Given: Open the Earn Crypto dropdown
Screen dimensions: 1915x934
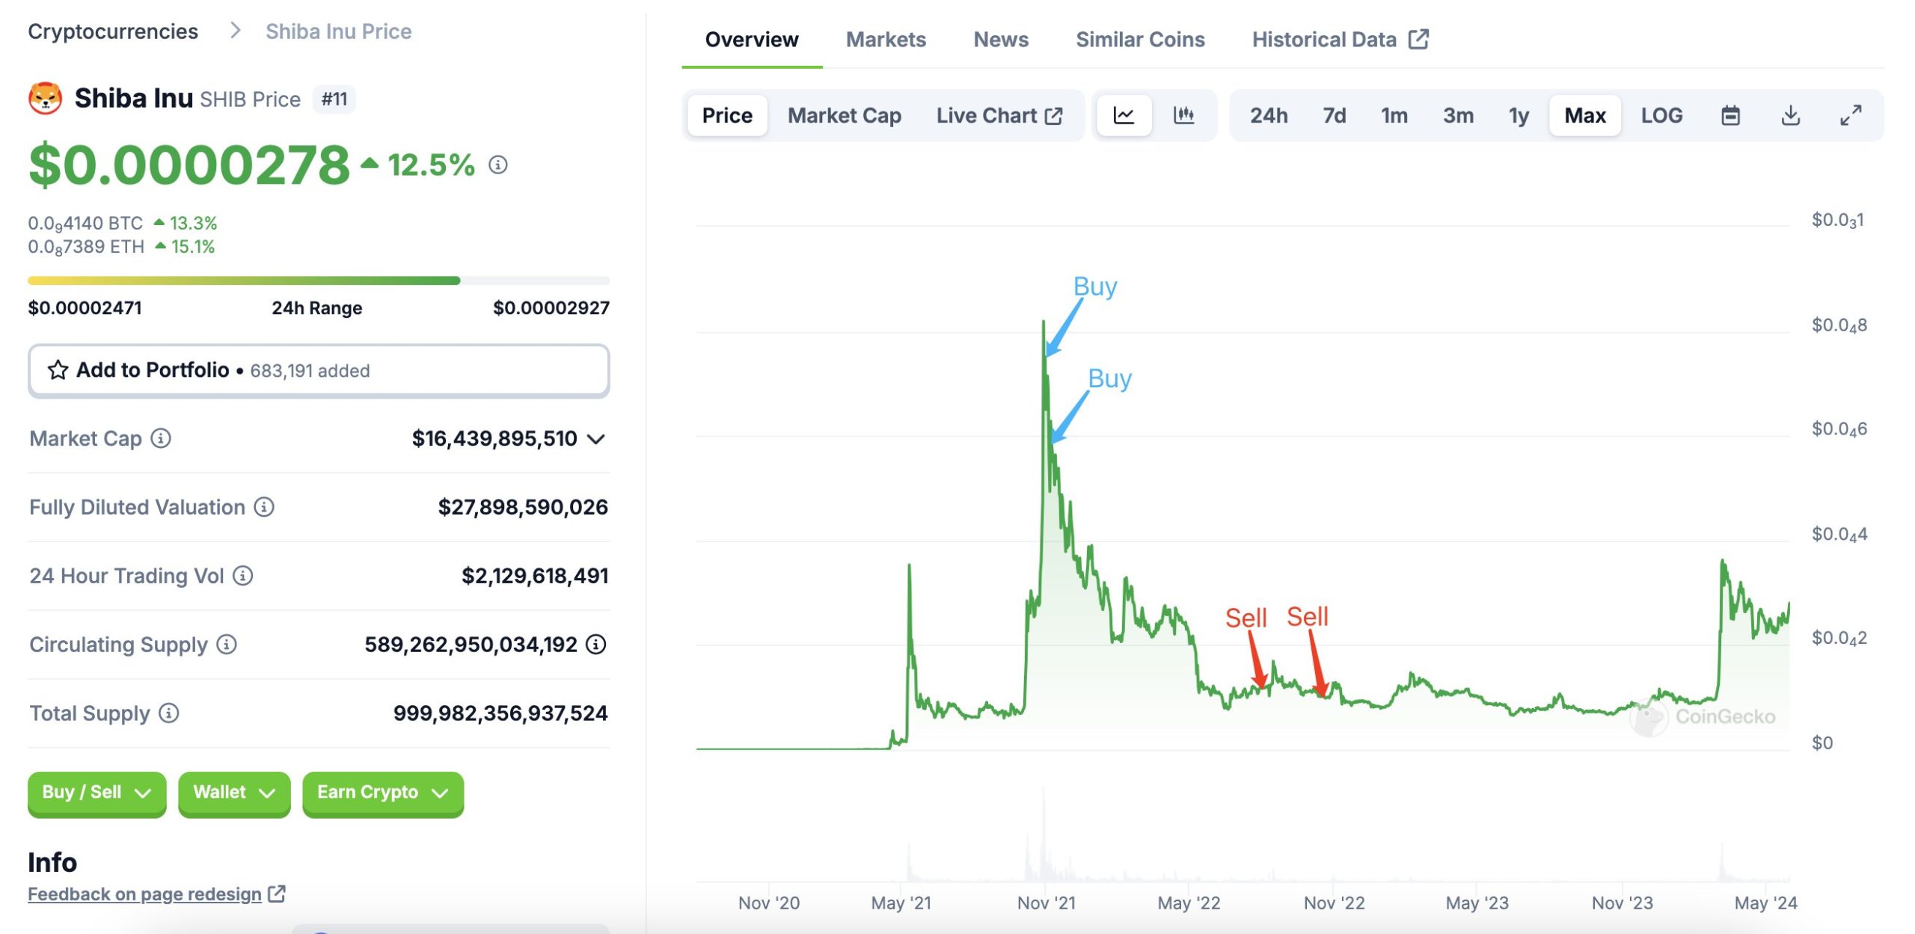Looking at the screenshot, I should (x=383, y=793).
